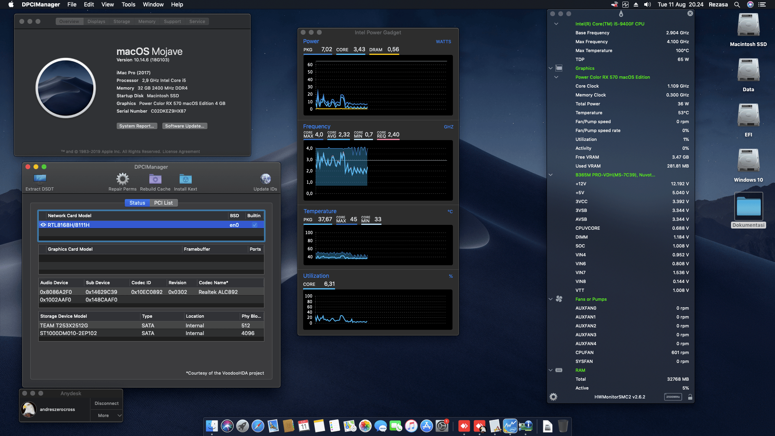Select the Repair Perms tool
The width and height of the screenshot is (775, 436).
tap(122, 179)
